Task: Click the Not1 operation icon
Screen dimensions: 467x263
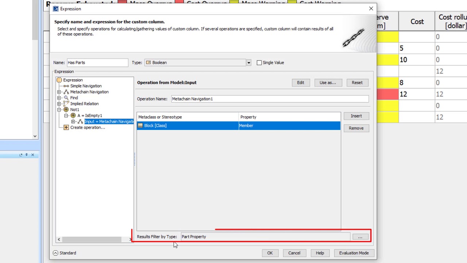Action: (66, 110)
